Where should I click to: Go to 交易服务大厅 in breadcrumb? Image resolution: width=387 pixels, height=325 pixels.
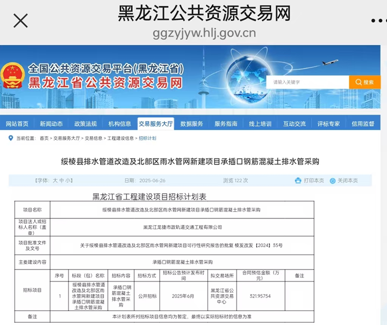(x=67, y=138)
